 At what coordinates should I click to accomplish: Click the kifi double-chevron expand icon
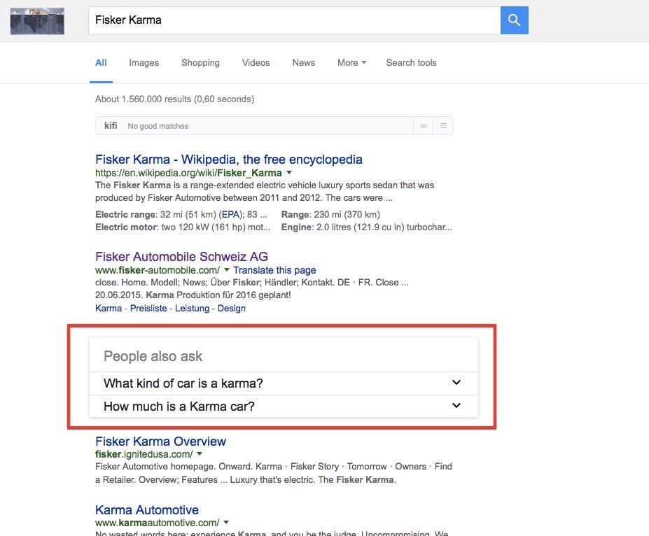click(x=423, y=126)
